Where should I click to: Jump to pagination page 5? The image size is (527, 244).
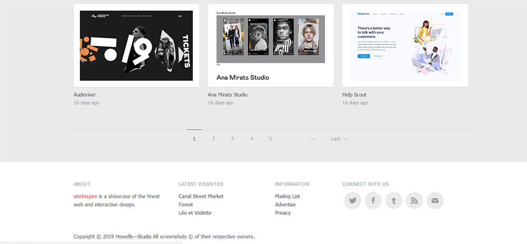[x=270, y=139]
